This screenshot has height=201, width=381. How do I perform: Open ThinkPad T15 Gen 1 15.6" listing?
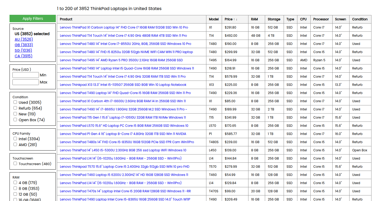point(123,118)
